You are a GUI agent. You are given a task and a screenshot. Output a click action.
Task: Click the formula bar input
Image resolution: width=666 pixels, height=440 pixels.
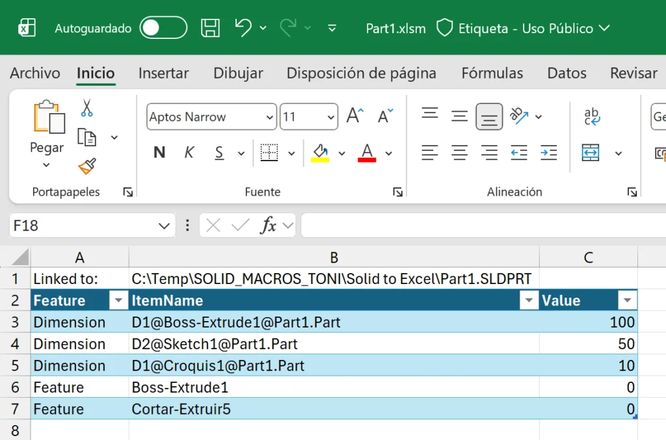[483, 226]
